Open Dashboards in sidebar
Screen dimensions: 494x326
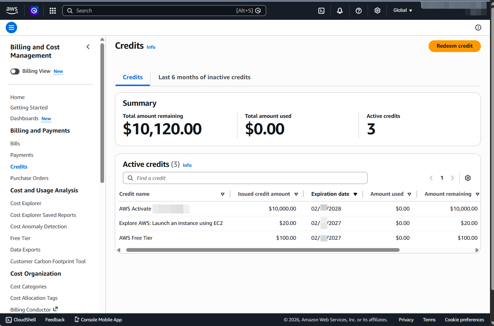point(25,119)
